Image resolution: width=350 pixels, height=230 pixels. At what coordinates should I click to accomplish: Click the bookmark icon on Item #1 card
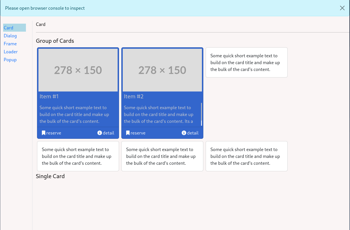(44, 133)
